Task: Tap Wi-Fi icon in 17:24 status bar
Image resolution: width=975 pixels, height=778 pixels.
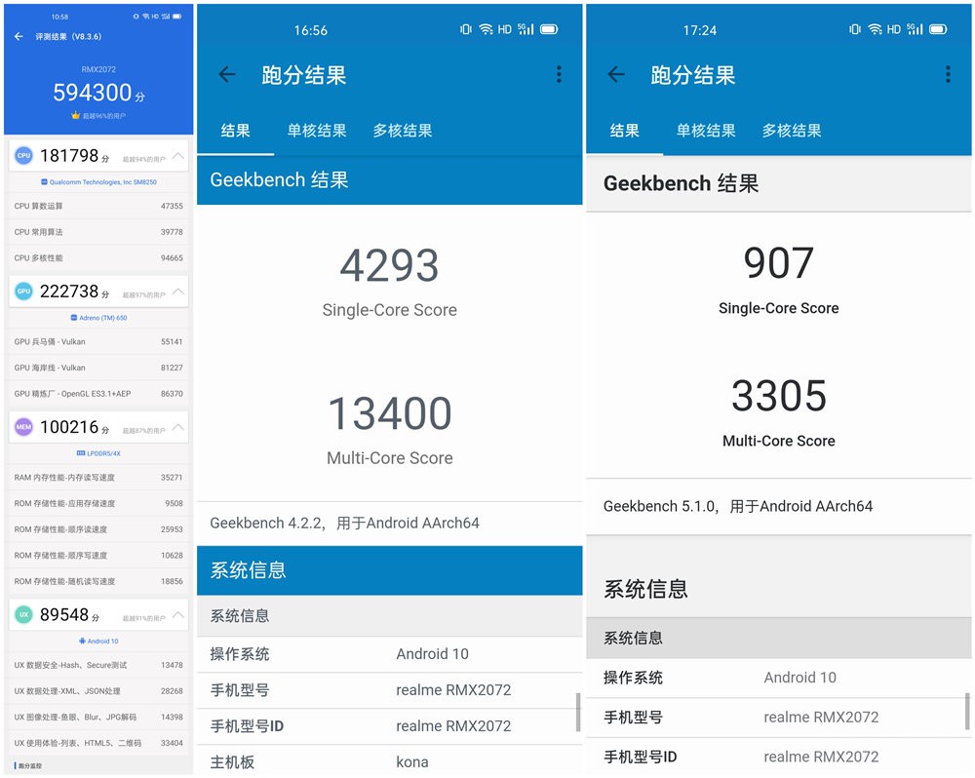Action: point(875,29)
